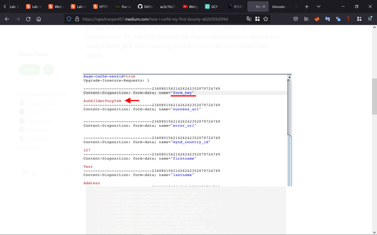The image size is (377, 235).
Task: Open a new browser tab
Action: pyautogui.click(x=307, y=7)
